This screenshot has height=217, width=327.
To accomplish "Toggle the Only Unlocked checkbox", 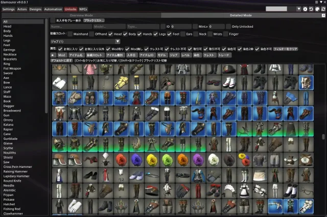I will [227, 26].
